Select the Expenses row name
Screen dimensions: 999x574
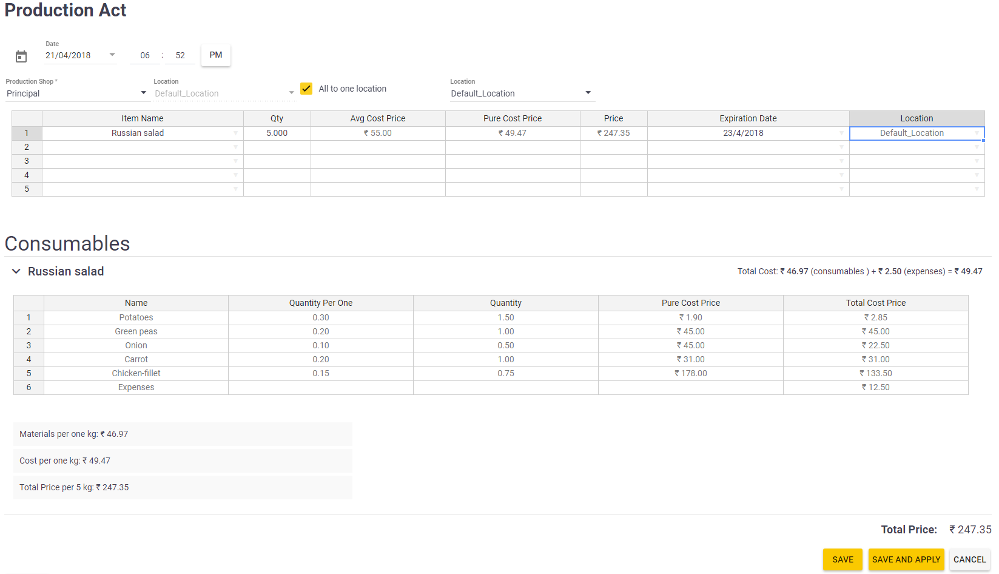coord(136,387)
